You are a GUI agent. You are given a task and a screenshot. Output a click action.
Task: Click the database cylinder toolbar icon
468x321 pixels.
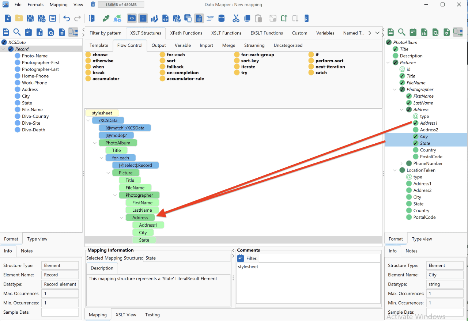coord(221,18)
